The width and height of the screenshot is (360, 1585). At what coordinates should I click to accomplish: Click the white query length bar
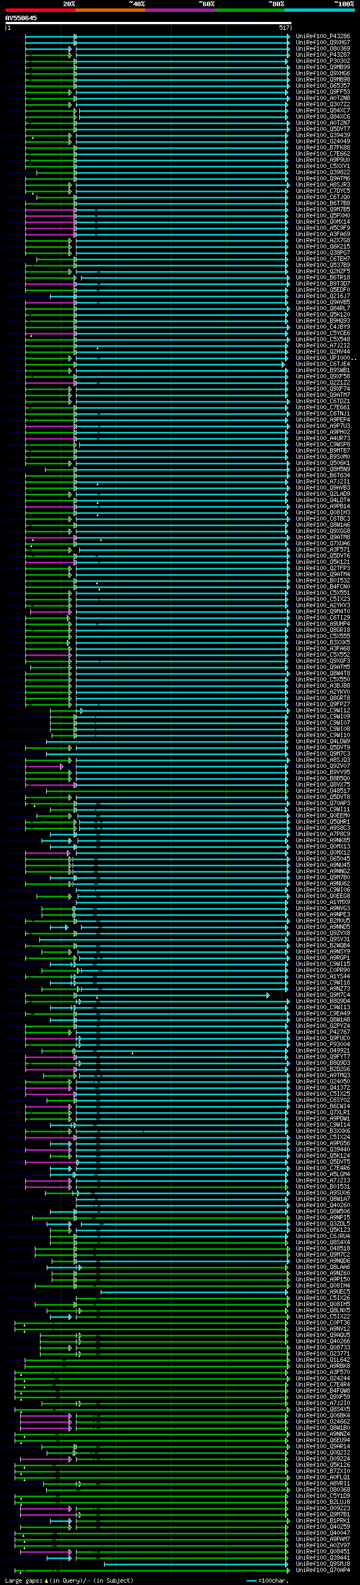point(148,22)
